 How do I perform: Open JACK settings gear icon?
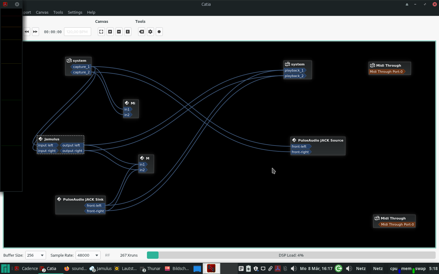coord(150,32)
